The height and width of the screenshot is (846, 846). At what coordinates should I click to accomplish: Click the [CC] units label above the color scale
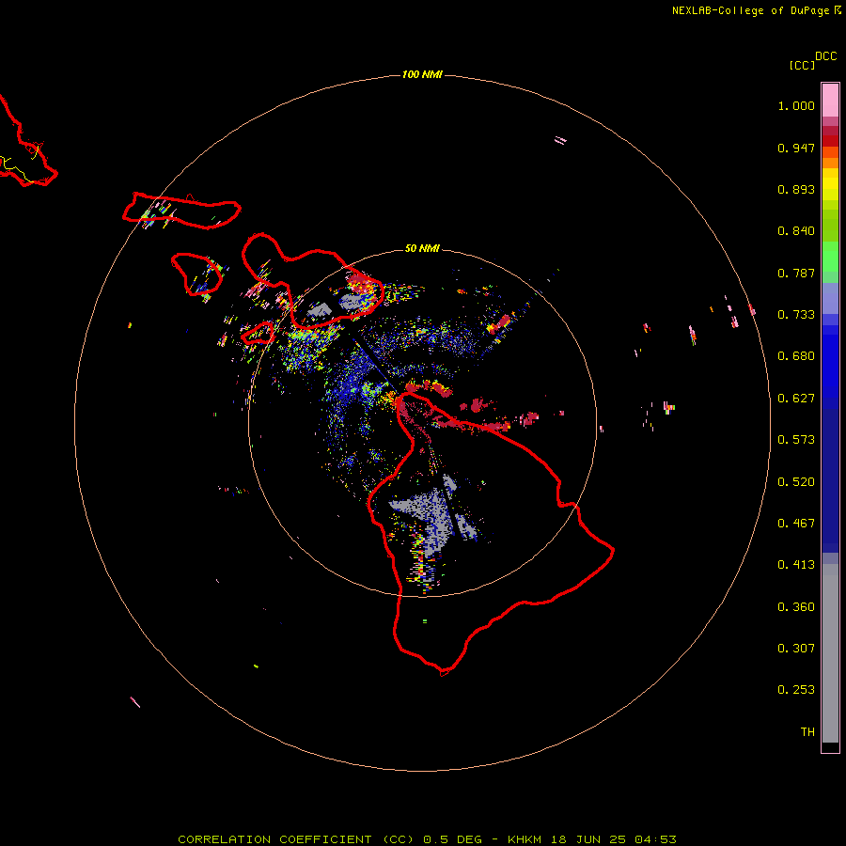[x=802, y=65]
